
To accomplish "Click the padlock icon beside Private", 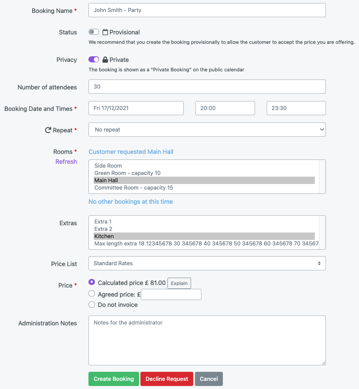I will 105,60.
